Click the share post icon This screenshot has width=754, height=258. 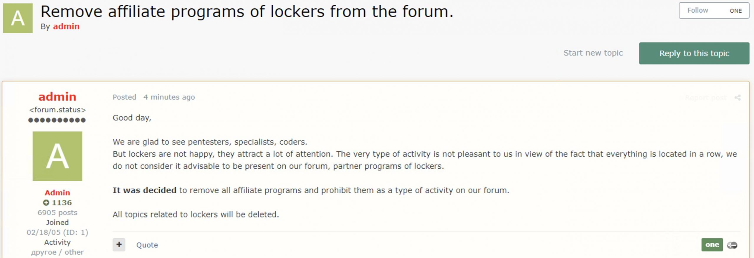738,98
